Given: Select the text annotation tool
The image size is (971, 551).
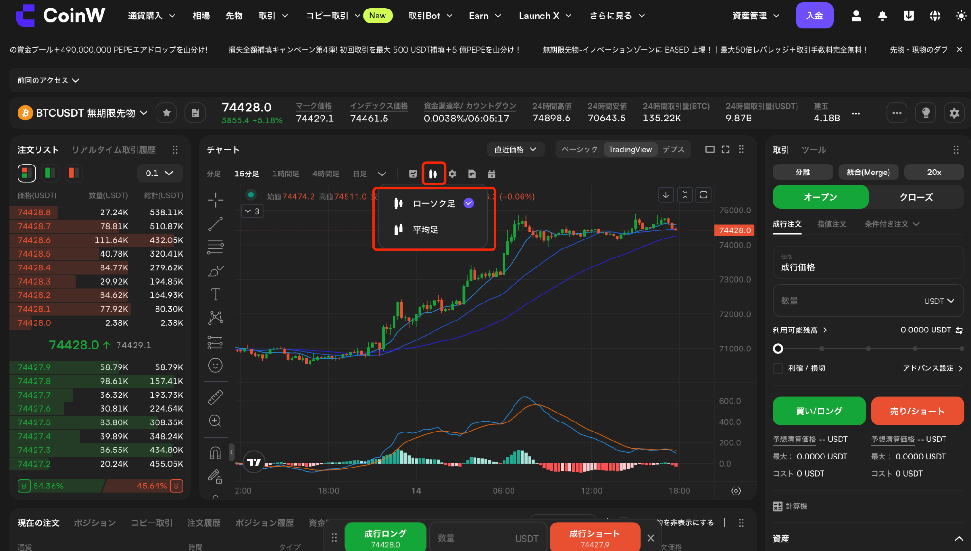Looking at the screenshot, I should (x=215, y=294).
